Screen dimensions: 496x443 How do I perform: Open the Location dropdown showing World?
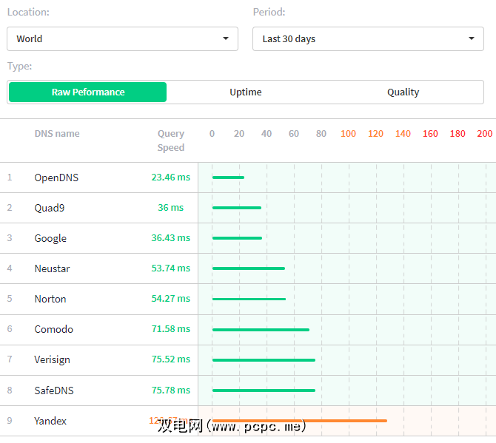coord(122,39)
